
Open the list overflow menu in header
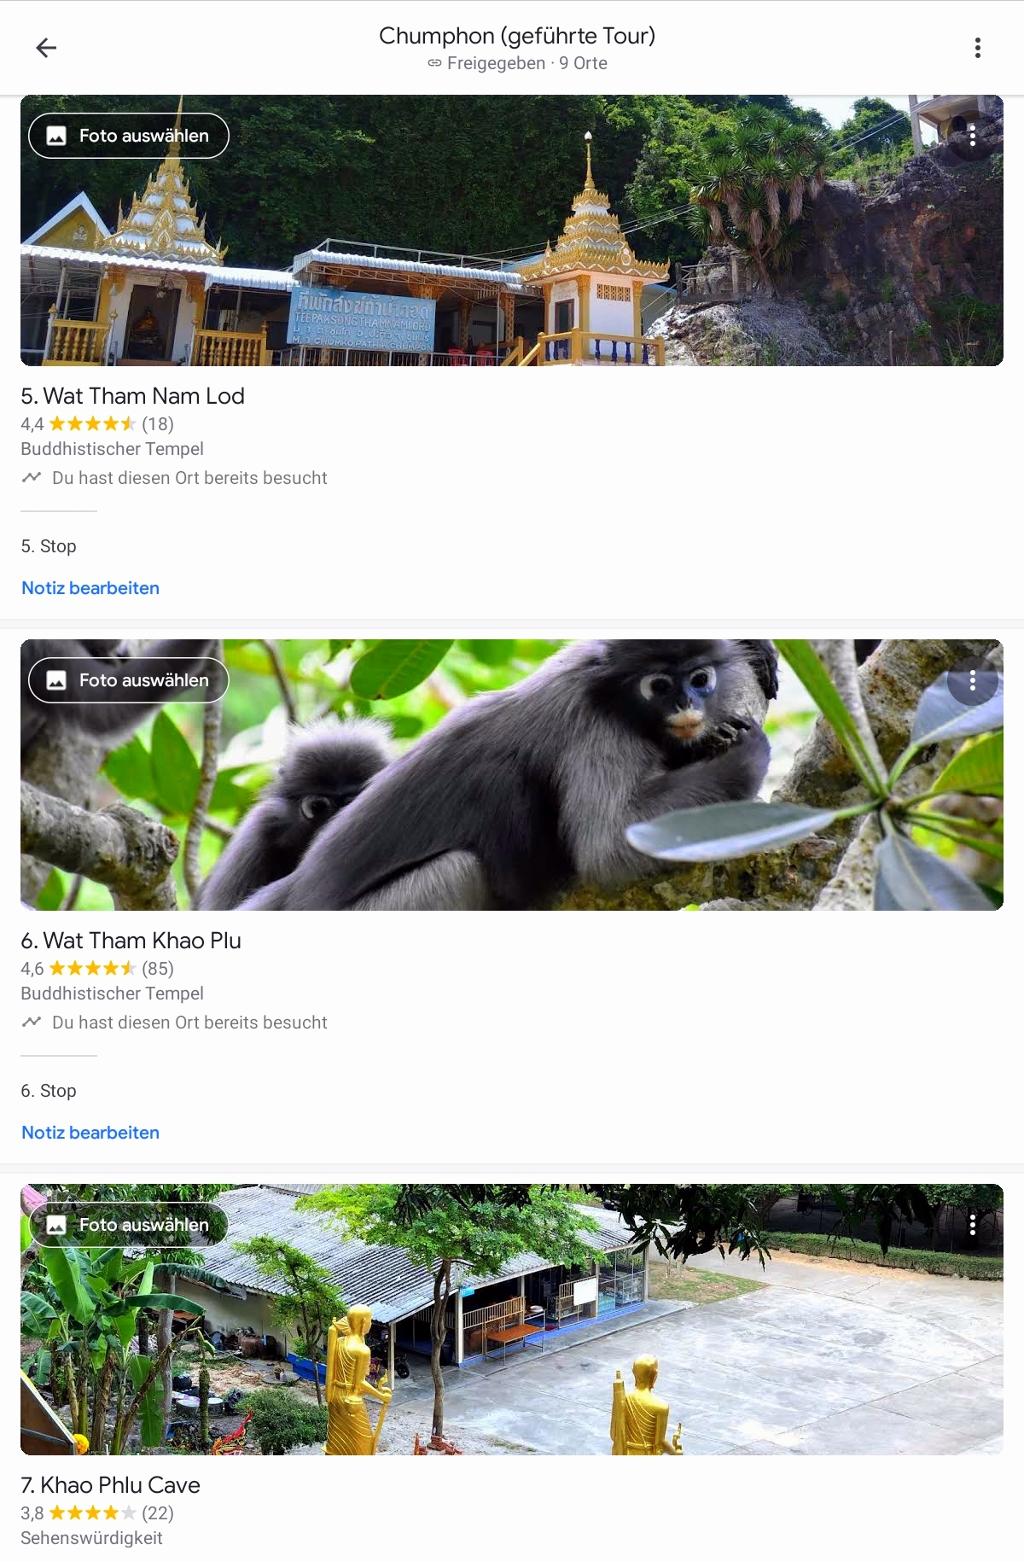[977, 48]
